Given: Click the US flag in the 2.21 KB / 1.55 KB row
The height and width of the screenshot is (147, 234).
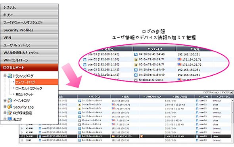Looking at the screenshot, I should [x=113, y=124].
